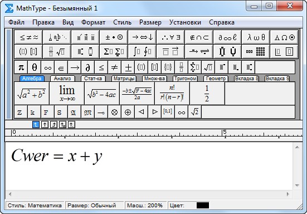The width and height of the screenshot is (307, 214).
Task: Open lowercase Greek letters palette (λ ω θ)
Action: click(x=256, y=37)
